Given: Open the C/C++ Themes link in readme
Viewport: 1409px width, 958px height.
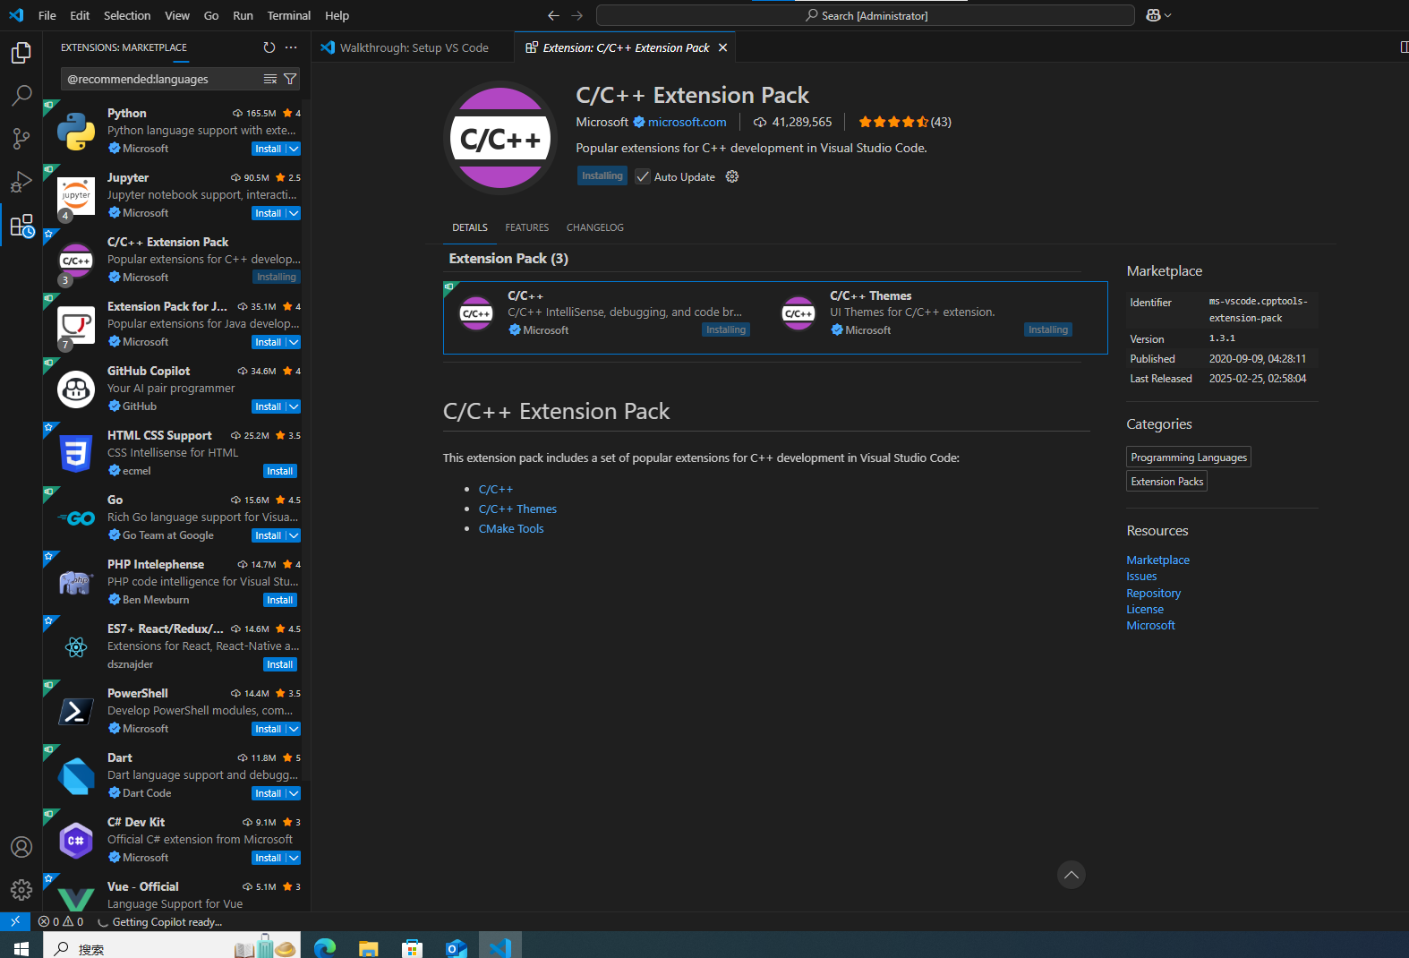Looking at the screenshot, I should click(x=517, y=509).
